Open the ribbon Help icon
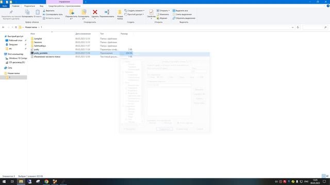 [328, 6]
